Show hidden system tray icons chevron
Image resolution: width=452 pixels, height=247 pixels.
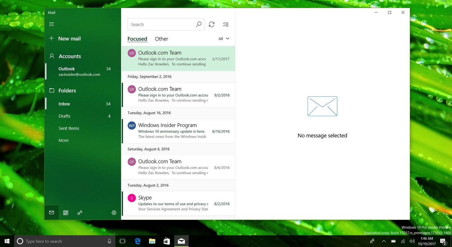click(x=383, y=241)
